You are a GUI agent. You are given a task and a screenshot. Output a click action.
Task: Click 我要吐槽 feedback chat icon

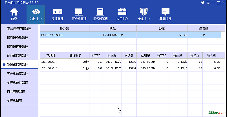click(165, 12)
